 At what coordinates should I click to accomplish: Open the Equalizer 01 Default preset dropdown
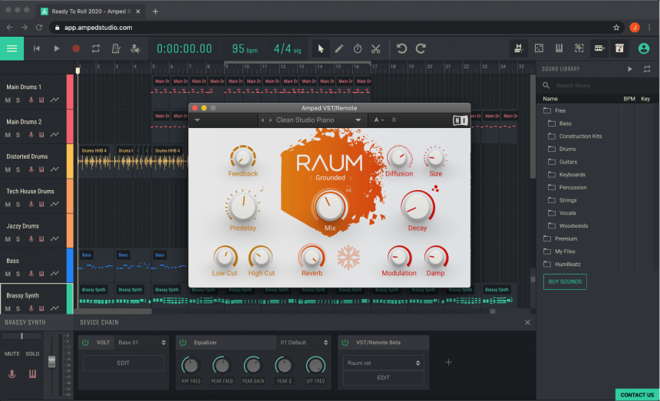pos(304,343)
